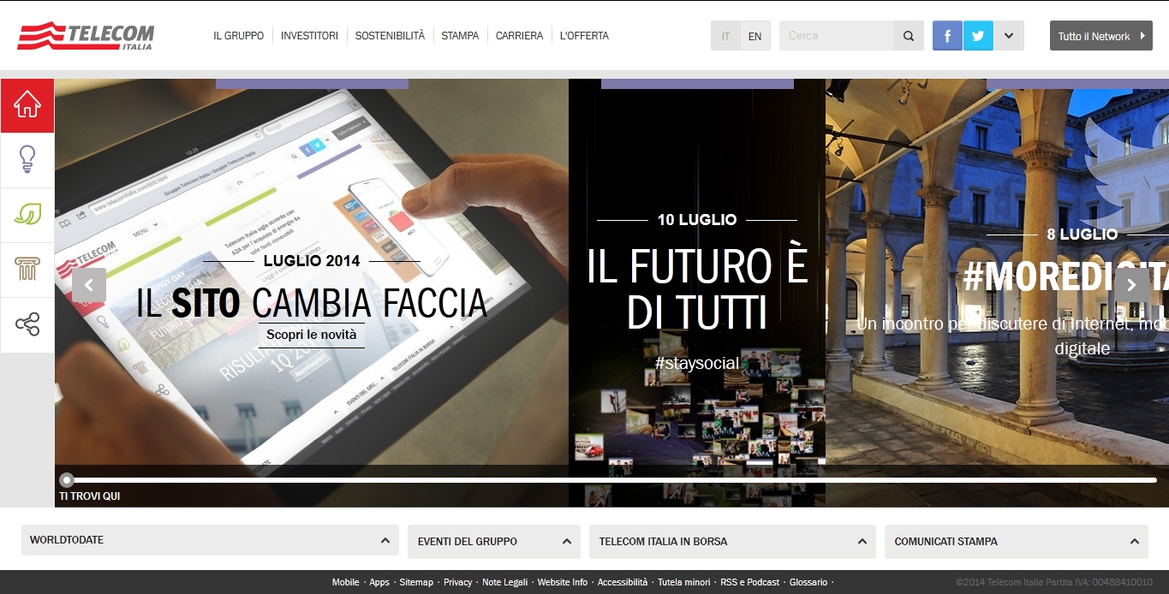Switch language to EN
1169x594 pixels.
click(x=754, y=36)
